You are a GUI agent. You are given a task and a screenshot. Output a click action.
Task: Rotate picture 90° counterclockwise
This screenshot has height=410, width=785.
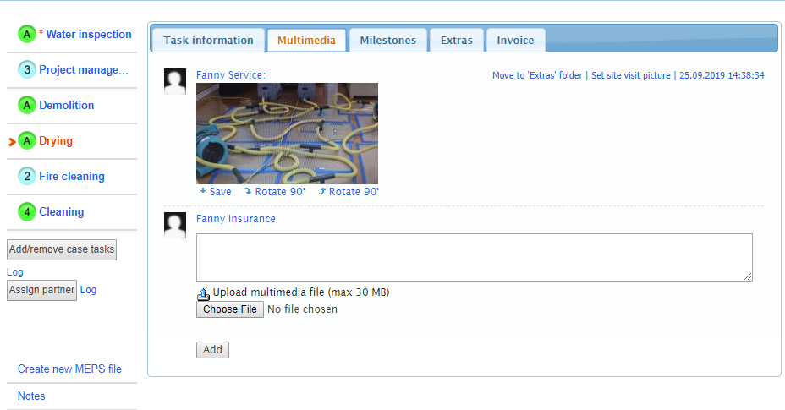click(x=349, y=192)
